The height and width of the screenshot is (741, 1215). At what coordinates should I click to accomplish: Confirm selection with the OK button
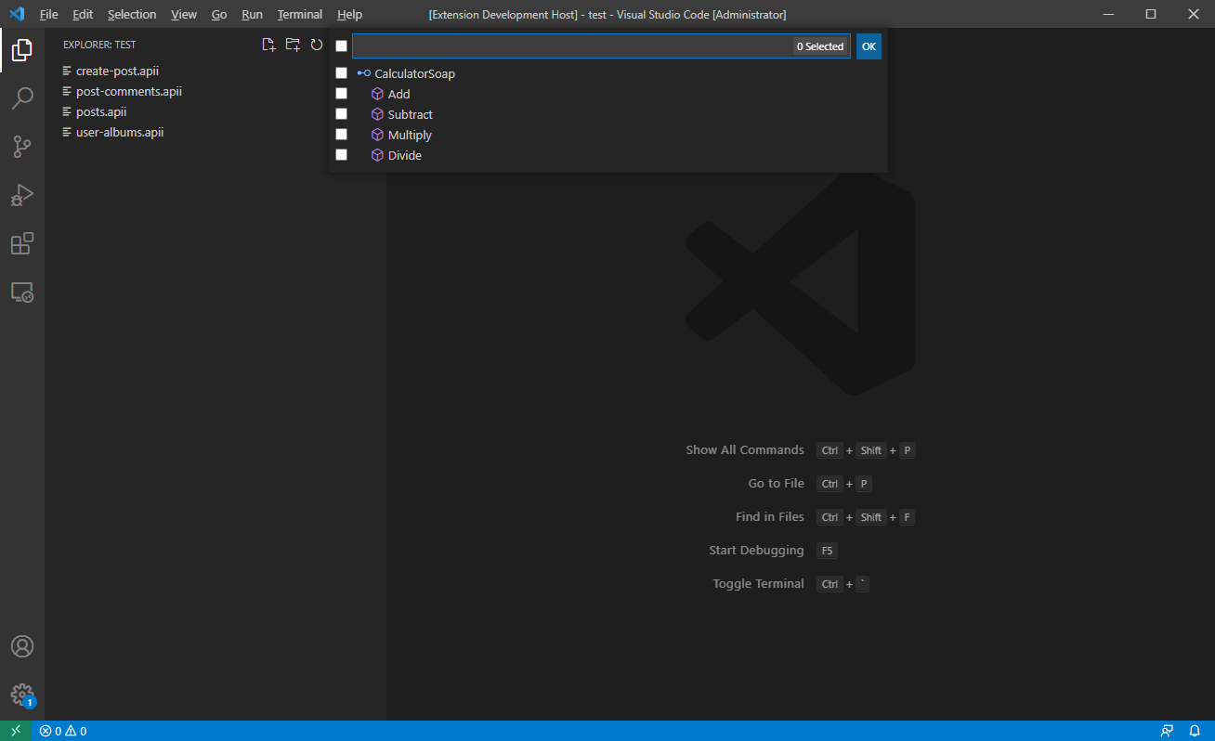tap(869, 46)
